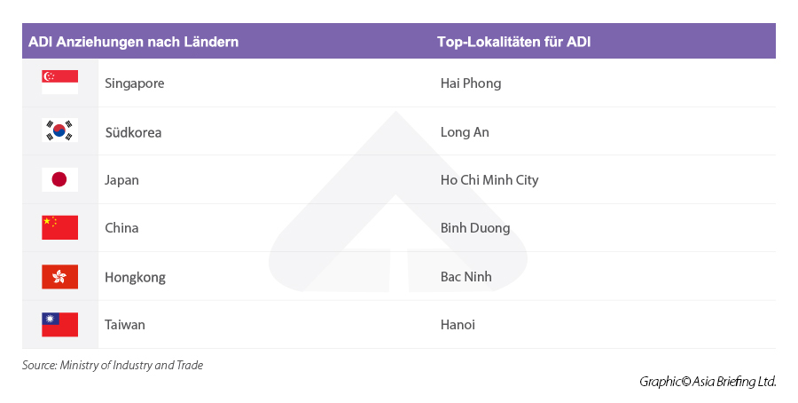Click the Südkorea country label
798x403 pixels.
tap(133, 132)
